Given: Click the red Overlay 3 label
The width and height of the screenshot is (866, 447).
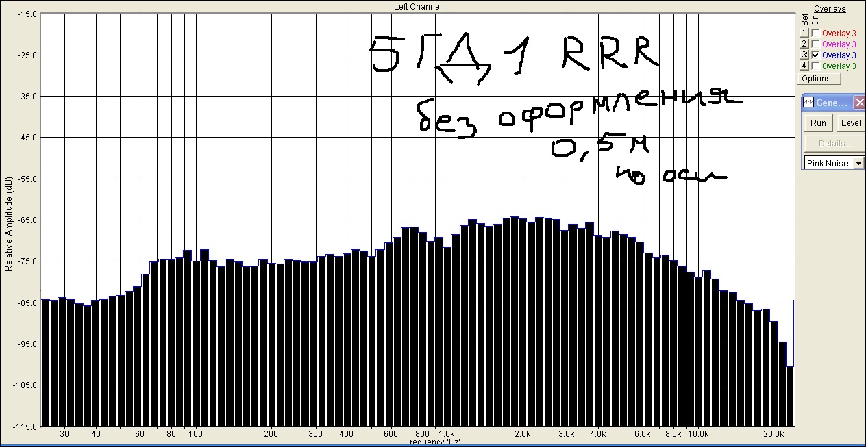Looking at the screenshot, I should 839,34.
